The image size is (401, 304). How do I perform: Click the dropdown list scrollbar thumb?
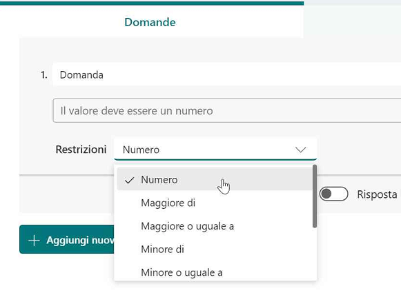point(315,196)
